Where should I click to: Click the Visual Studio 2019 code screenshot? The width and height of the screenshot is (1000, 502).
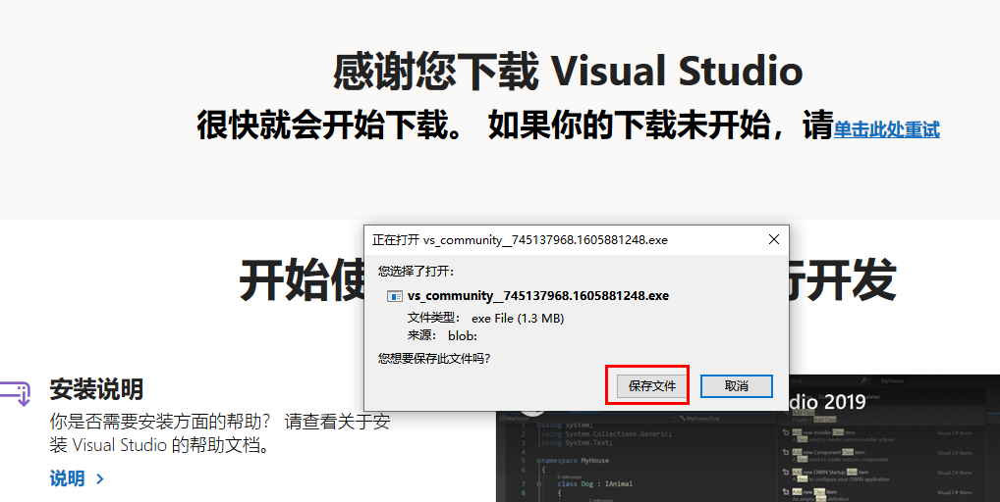pos(748,455)
